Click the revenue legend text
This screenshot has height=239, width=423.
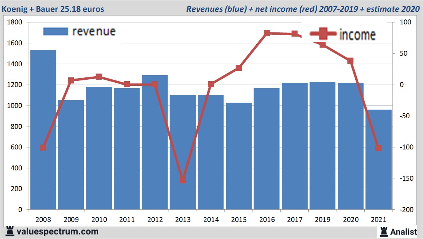tap(94, 31)
